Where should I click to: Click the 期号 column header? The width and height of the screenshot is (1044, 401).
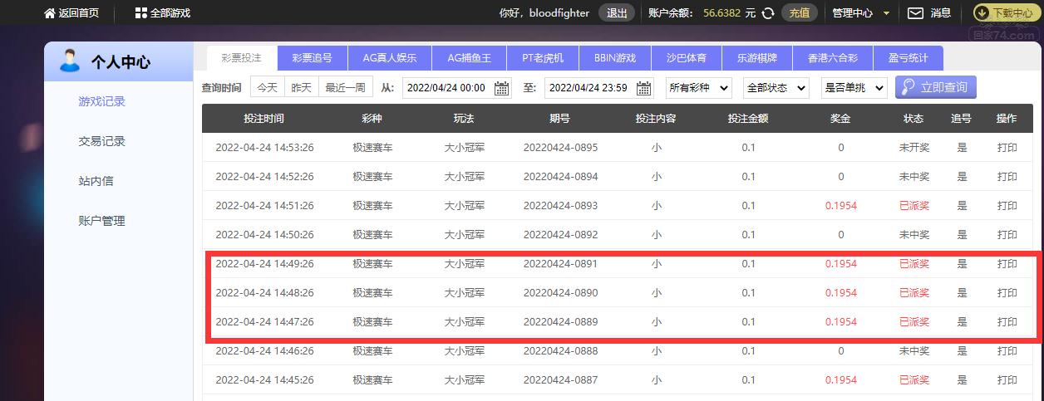(x=559, y=119)
